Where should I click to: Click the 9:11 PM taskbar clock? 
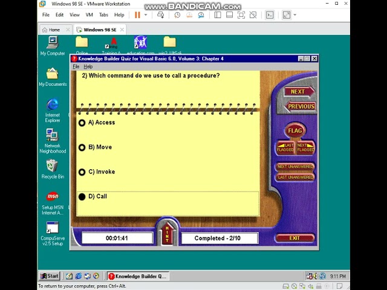(338, 277)
